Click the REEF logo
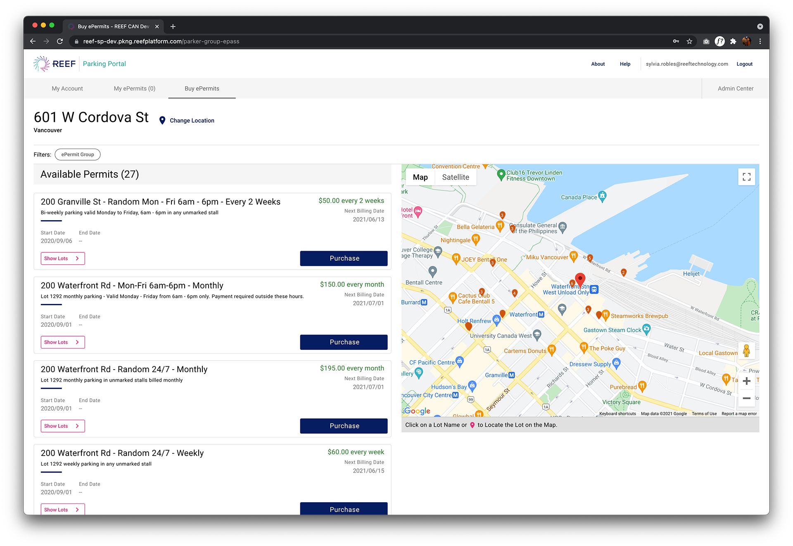Screen dimensions: 793x546 pos(55,64)
